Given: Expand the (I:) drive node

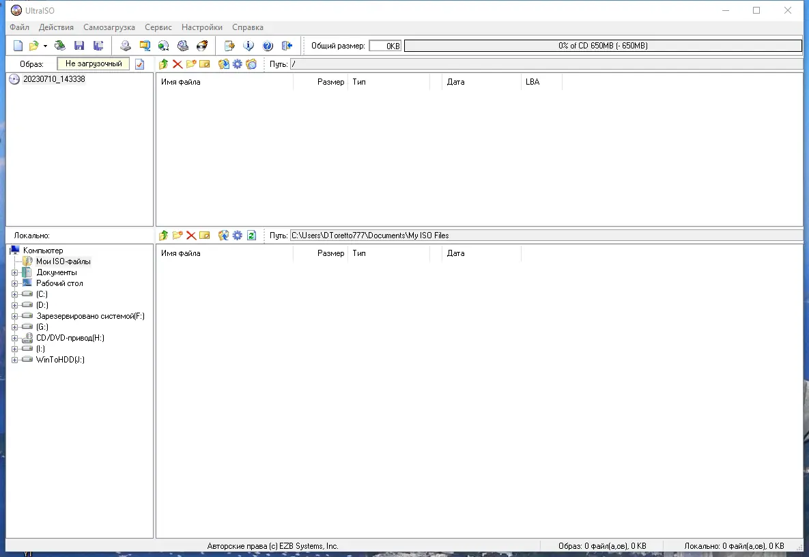Looking at the screenshot, I should (x=14, y=349).
